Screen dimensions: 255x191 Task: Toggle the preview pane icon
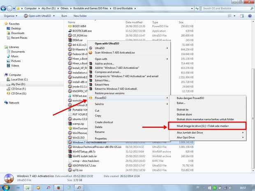[242, 16]
